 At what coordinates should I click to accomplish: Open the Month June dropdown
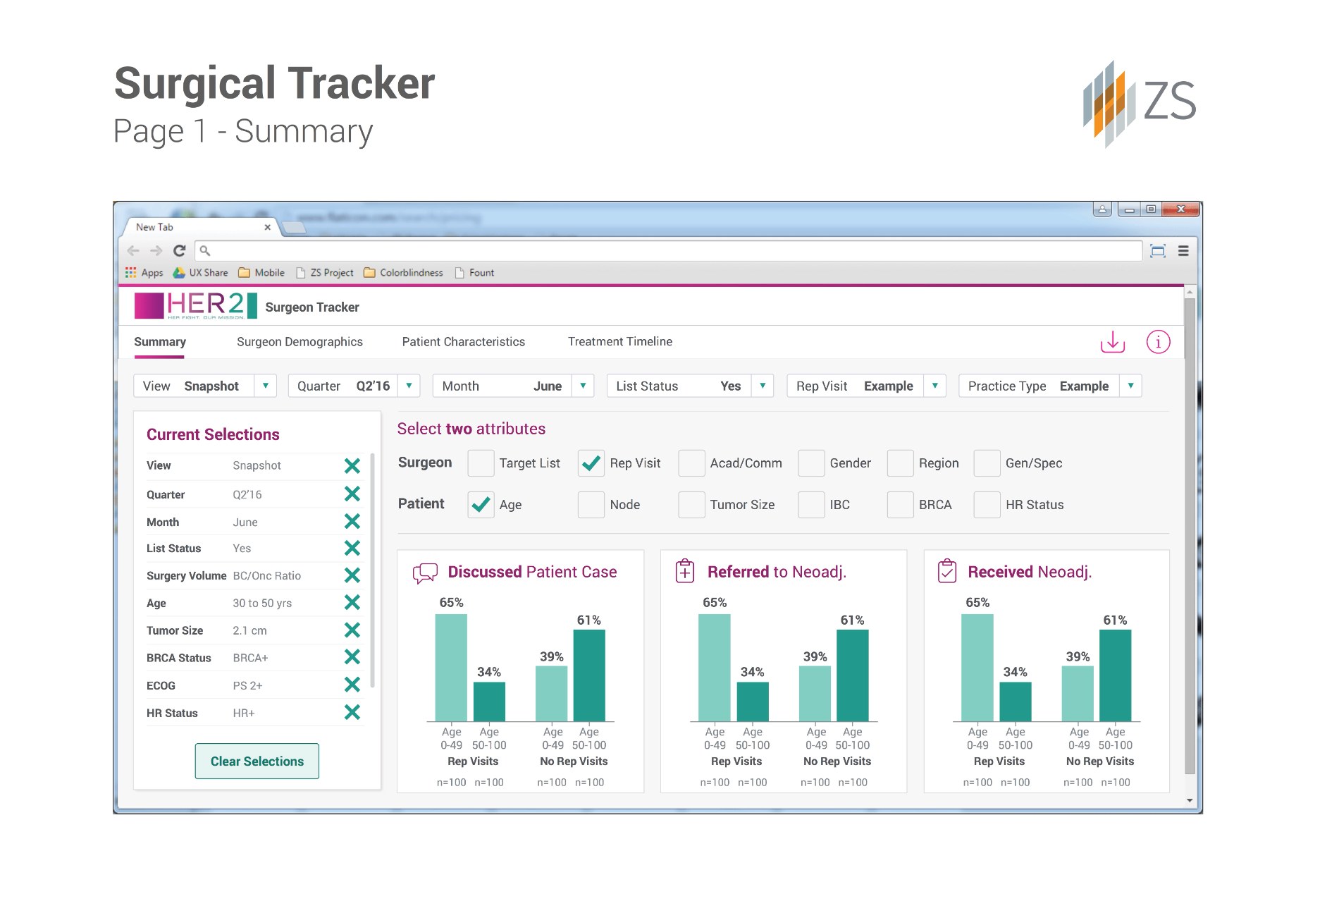coord(513,386)
